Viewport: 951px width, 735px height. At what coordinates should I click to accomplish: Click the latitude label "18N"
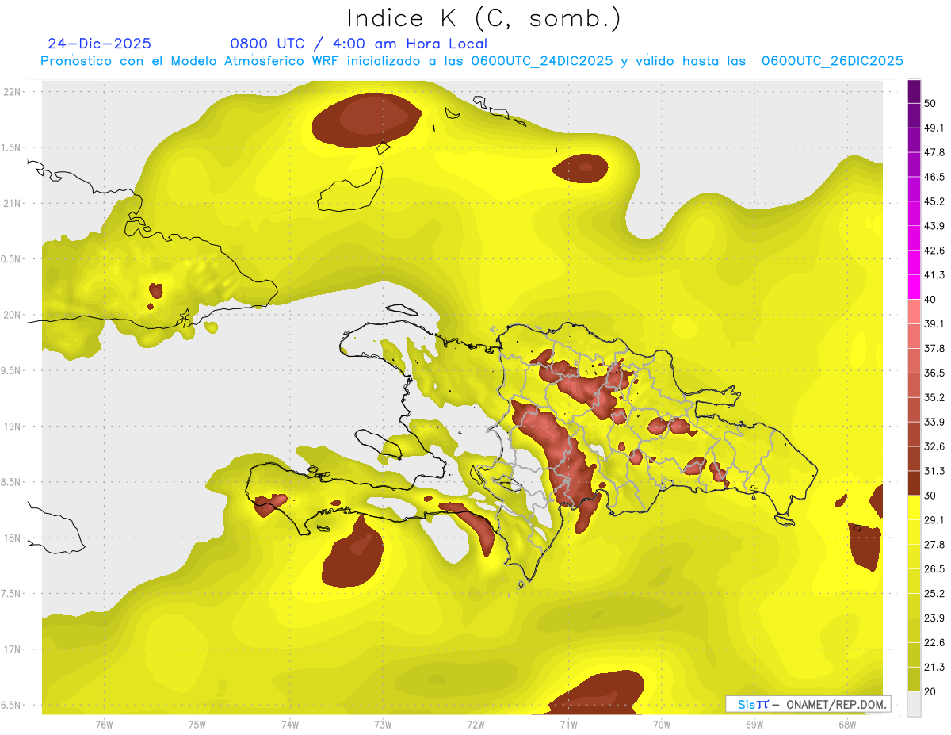(x=12, y=538)
